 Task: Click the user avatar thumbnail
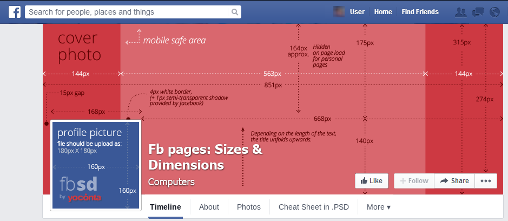340,12
